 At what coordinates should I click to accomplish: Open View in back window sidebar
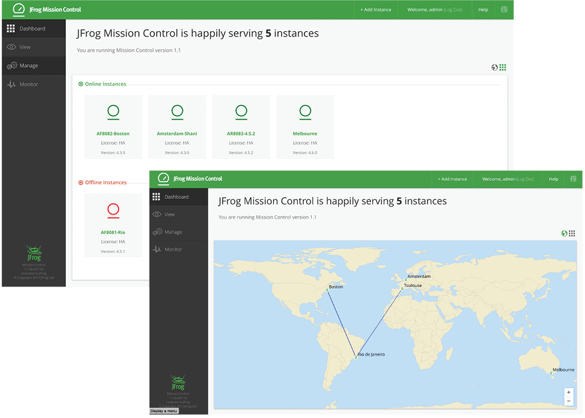[34, 47]
